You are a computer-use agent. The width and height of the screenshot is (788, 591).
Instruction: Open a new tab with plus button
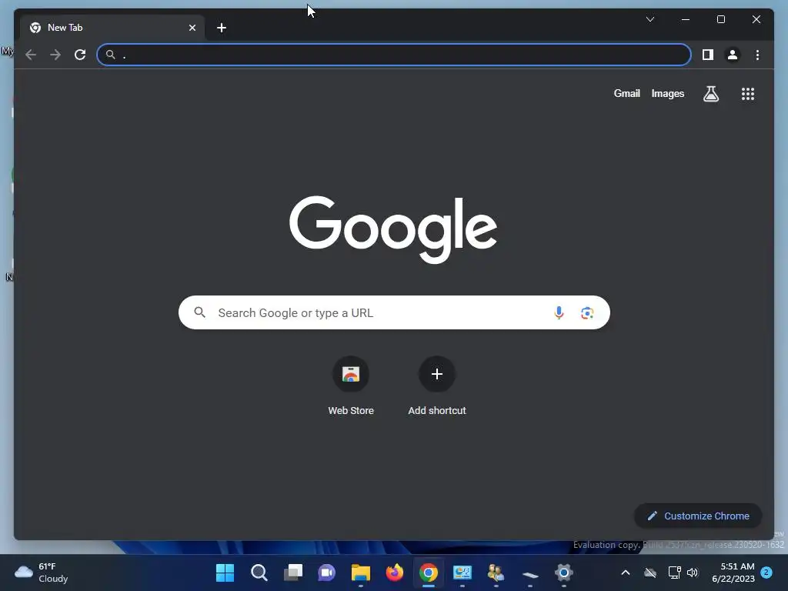coord(222,28)
